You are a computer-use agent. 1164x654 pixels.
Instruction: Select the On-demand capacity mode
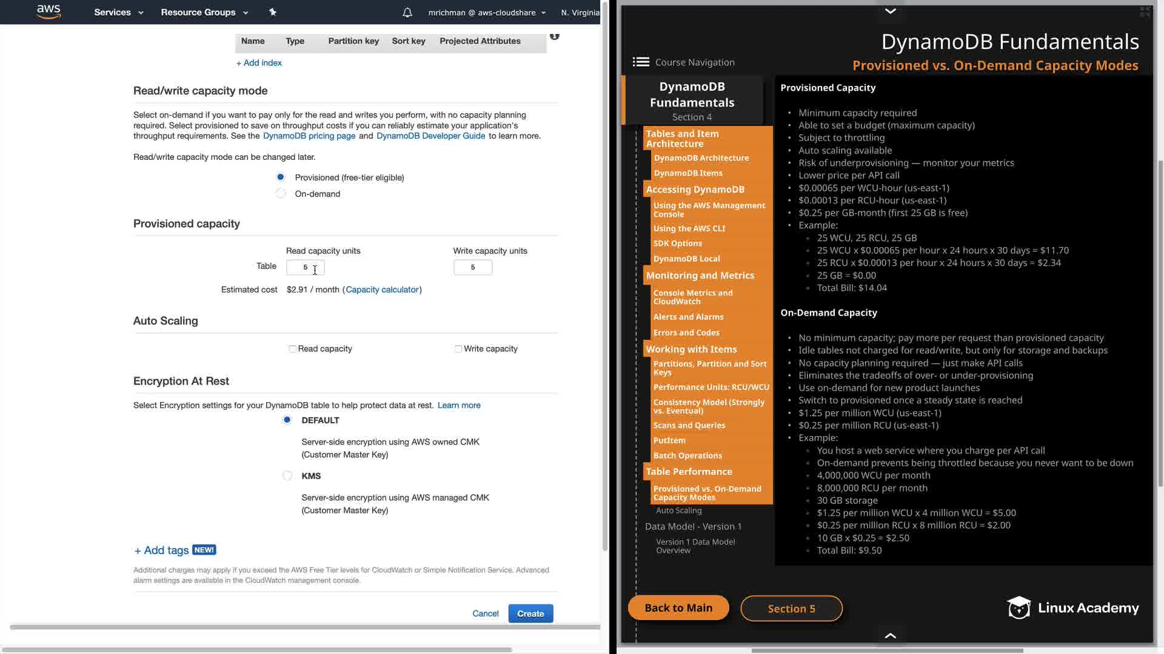tap(281, 194)
